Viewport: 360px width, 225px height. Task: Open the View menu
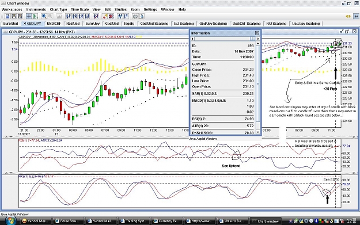pyautogui.click(x=96, y=9)
